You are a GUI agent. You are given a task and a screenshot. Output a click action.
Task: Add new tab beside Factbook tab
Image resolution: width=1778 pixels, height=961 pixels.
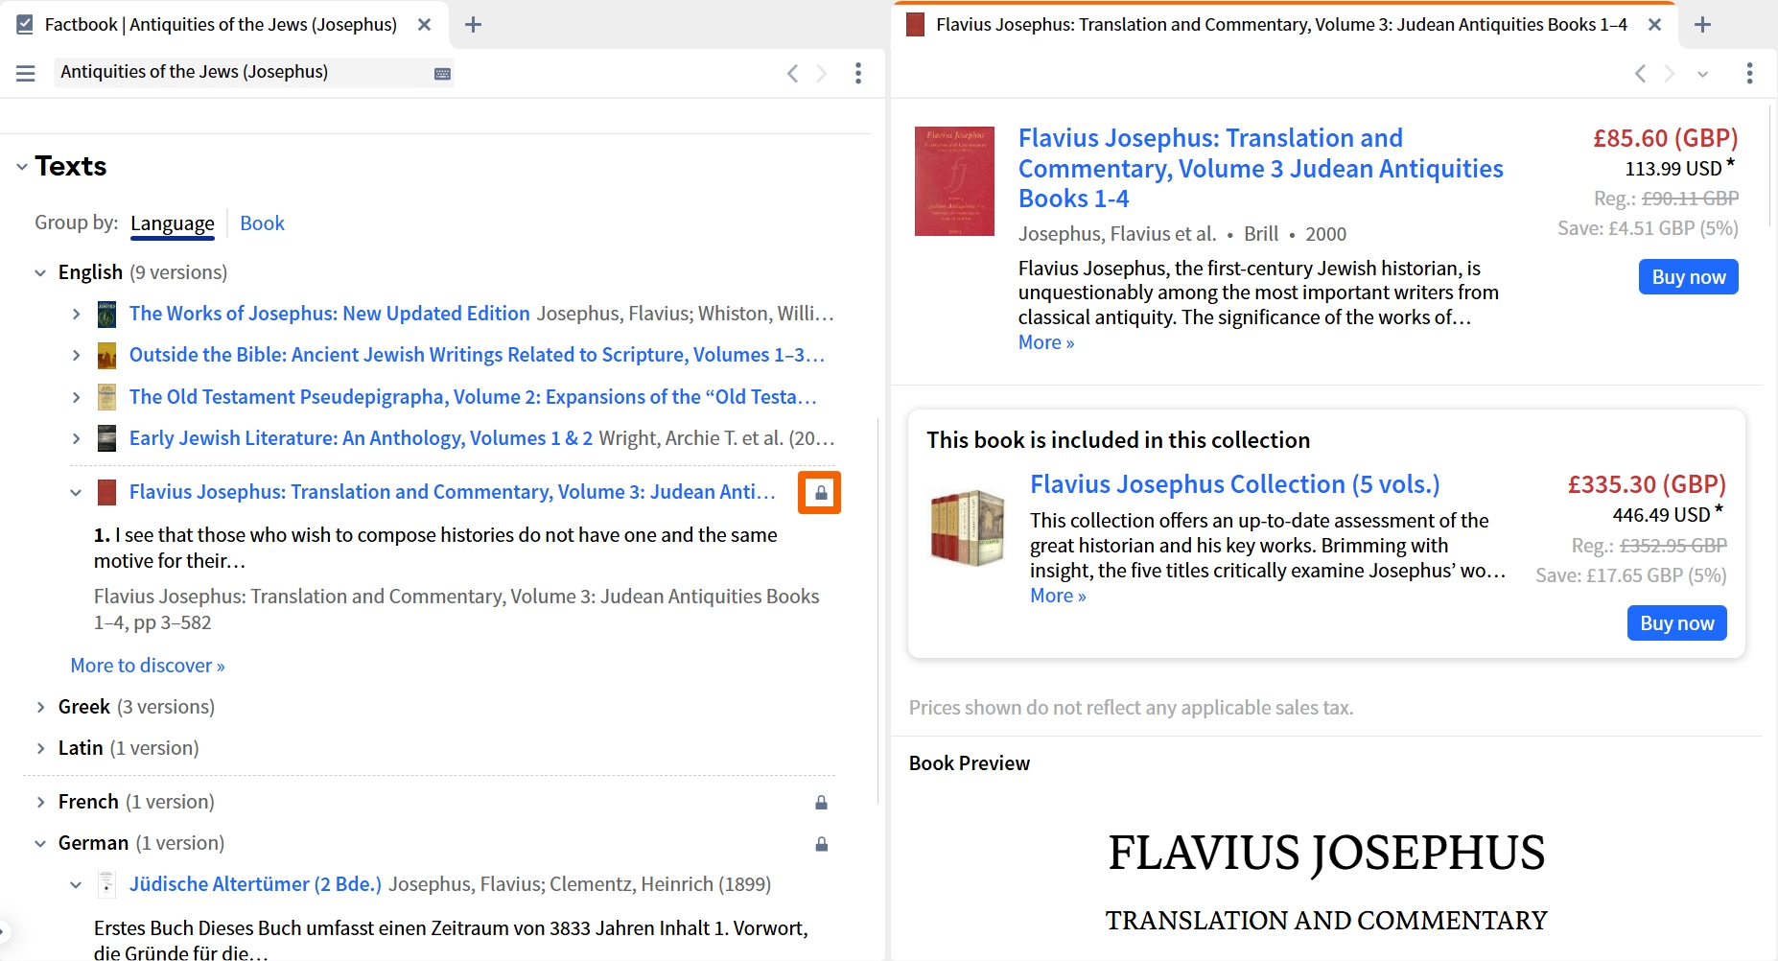473,25
